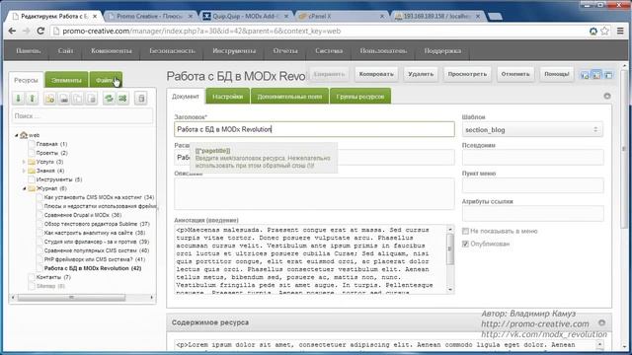Image resolution: width=632 pixels, height=355 pixels.
Task: Open the Безопасность menu
Action: point(172,51)
